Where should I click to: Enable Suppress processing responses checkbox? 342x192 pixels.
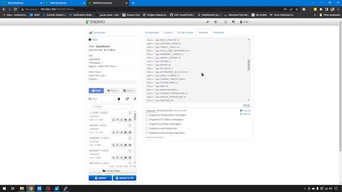tap(147, 133)
